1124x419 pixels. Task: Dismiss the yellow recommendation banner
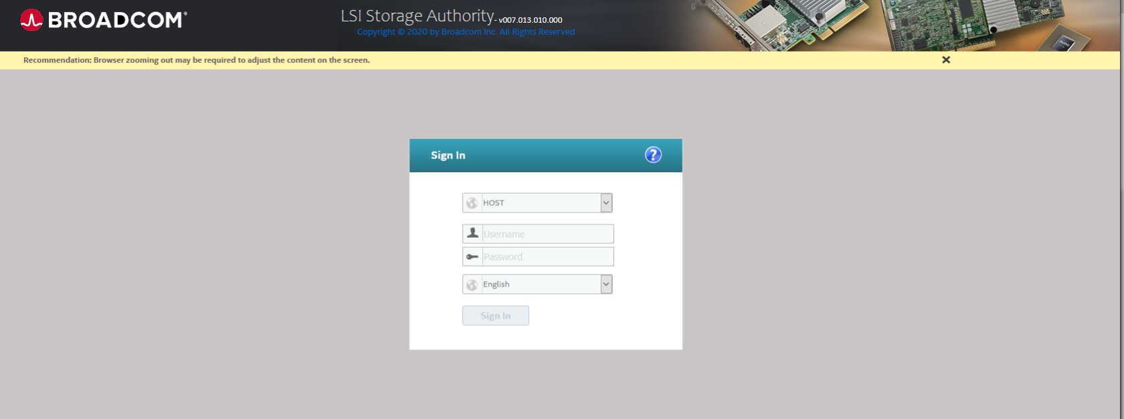(x=946, y=60)
